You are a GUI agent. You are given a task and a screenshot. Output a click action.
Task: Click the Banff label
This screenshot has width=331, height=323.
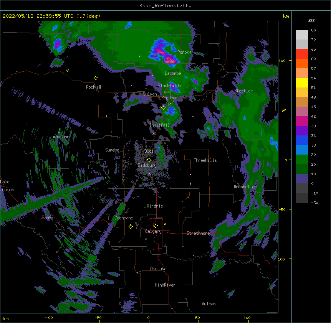click(48, 218)
